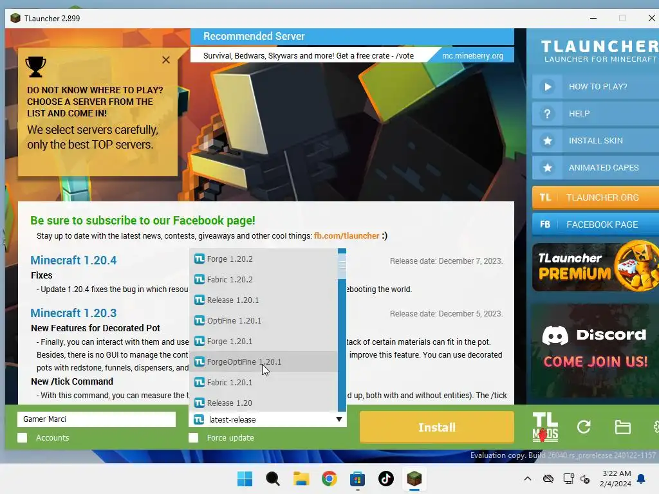
Task: Select Fabric 1.20.1 version entry
Action: [x=263, y=382]
